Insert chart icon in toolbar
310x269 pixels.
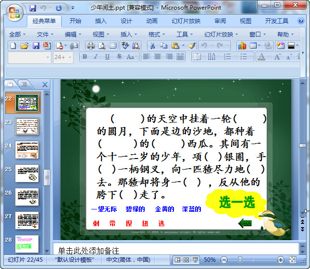click(x=242, y=46)
